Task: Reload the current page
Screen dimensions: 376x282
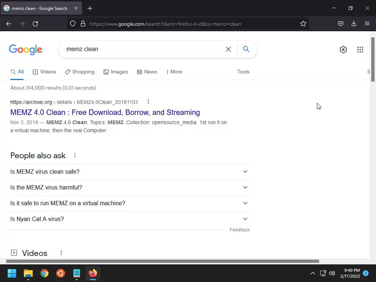Action: [35, 24]
